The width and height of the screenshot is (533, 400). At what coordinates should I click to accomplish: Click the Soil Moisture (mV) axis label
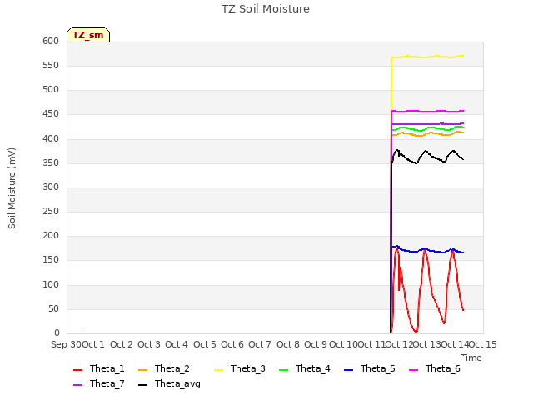[x=12, y=188]
